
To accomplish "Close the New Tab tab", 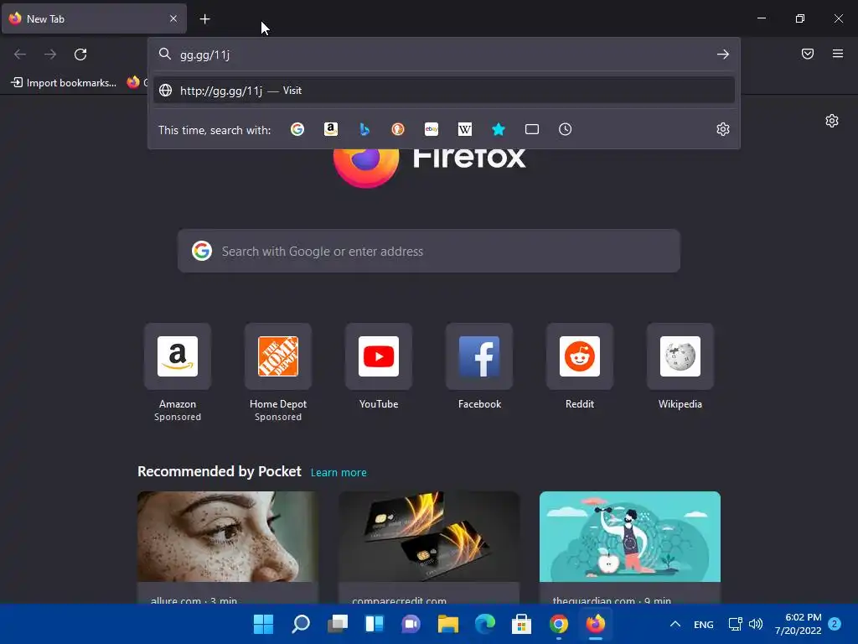I will (x=173, y=18).
